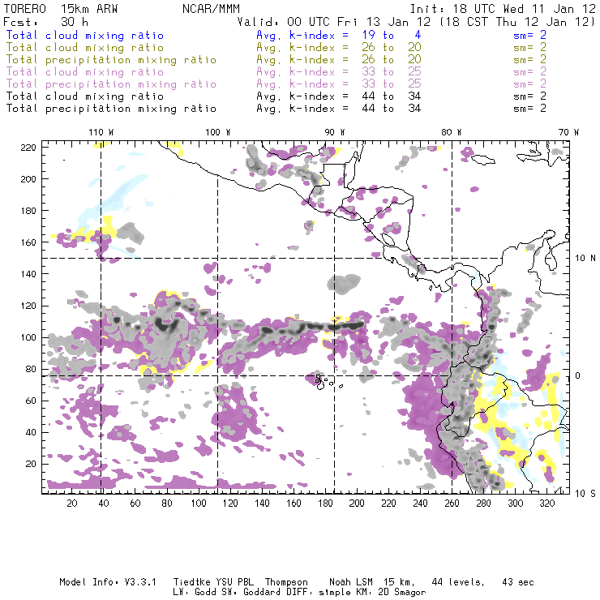Click the 'Noah LSM' footer text
The width and height of the screenshot is (600, 600).
click(351, 582)
